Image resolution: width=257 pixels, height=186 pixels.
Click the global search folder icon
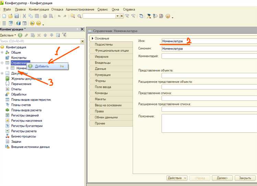[73, 16]
